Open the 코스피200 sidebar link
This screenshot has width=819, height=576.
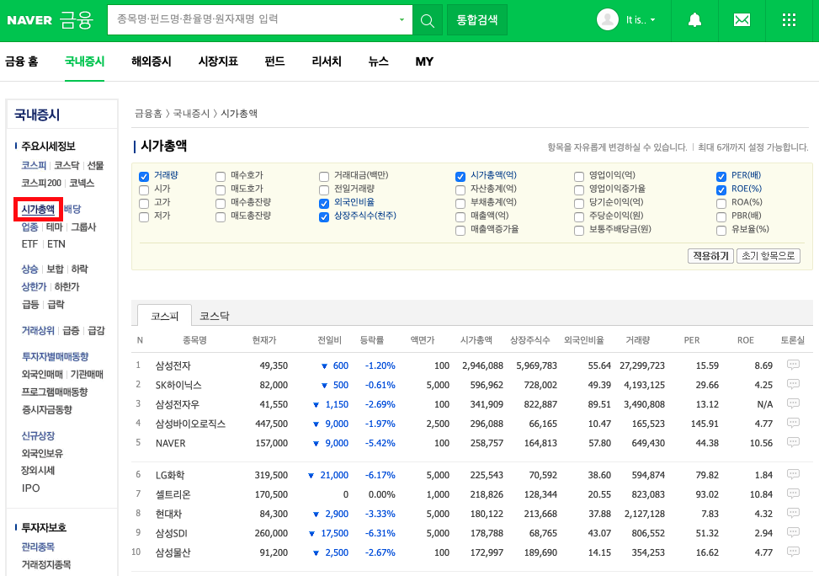pyautogui.click(x=41, y=183)
